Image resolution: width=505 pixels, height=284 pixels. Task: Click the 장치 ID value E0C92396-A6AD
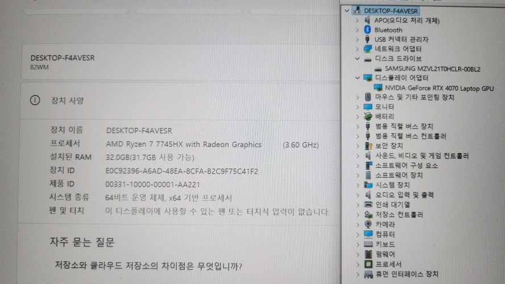coord(181,171)
